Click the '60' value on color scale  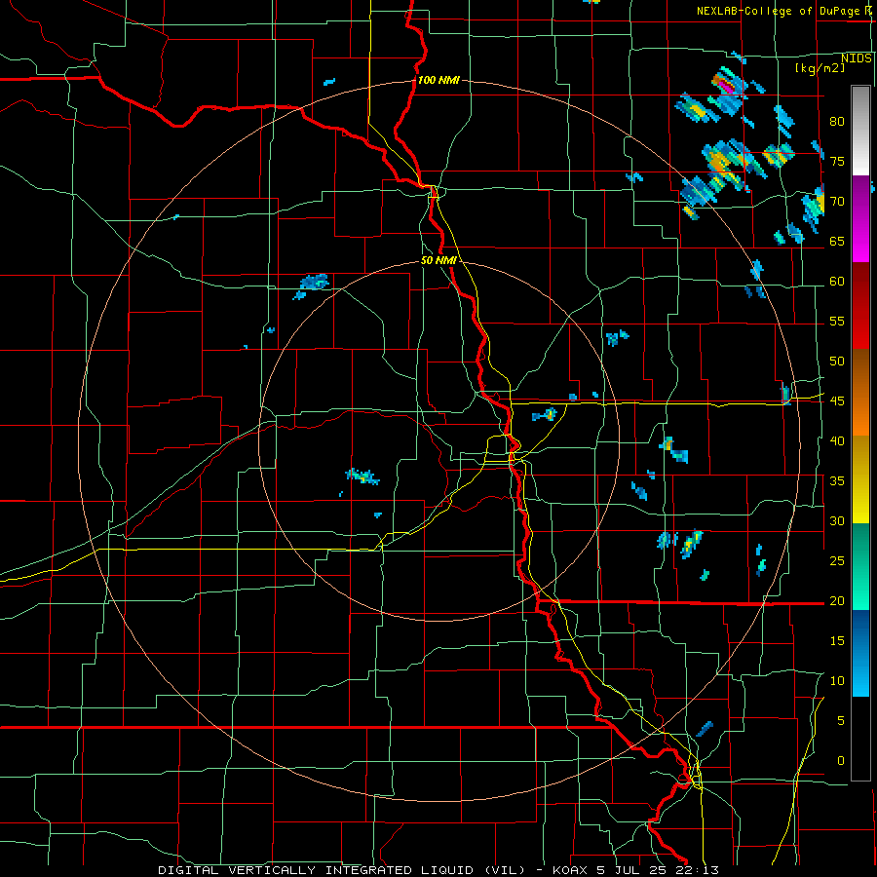(x=837, y=282)
